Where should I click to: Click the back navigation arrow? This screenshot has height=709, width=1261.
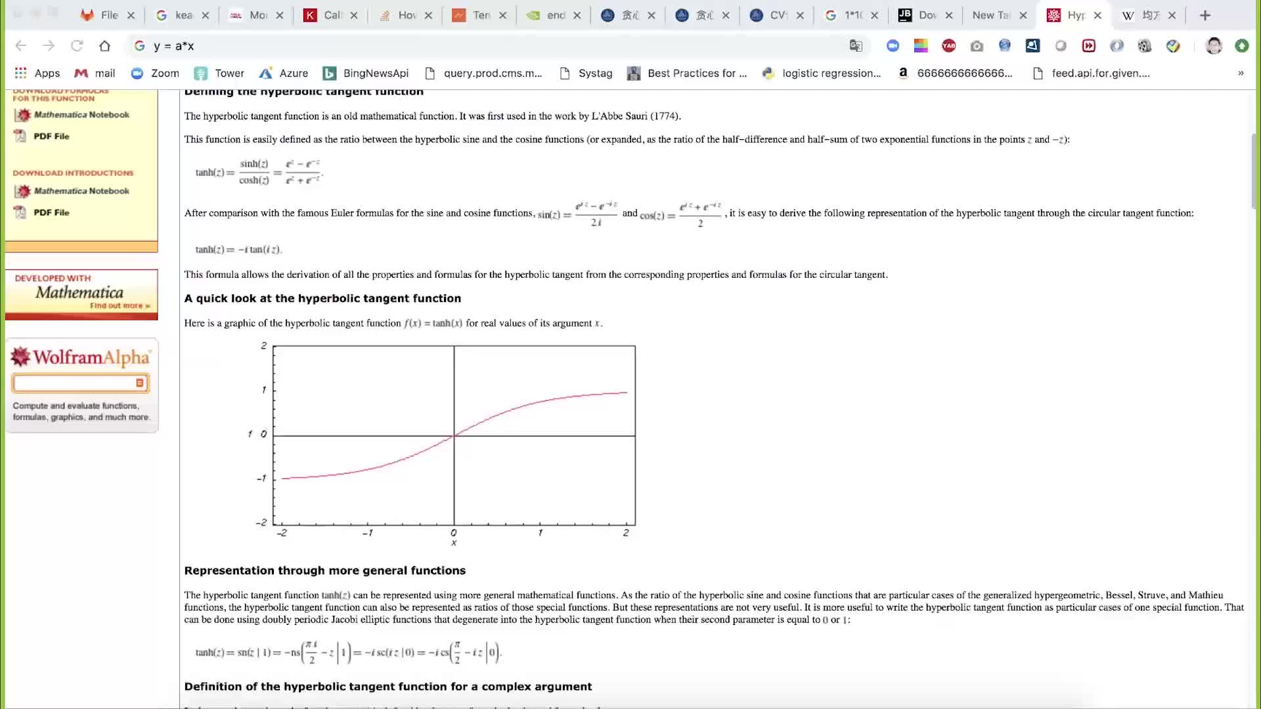point(21,46)
